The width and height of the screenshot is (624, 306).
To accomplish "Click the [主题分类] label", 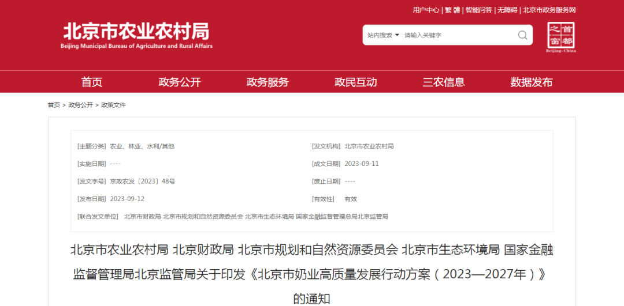I will 91,146.
